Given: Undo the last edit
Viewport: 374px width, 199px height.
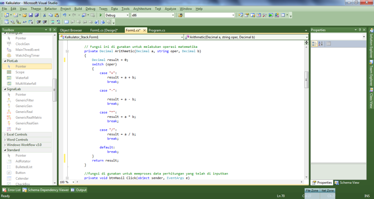Looking at the screenshot, I should pos(64,15).
